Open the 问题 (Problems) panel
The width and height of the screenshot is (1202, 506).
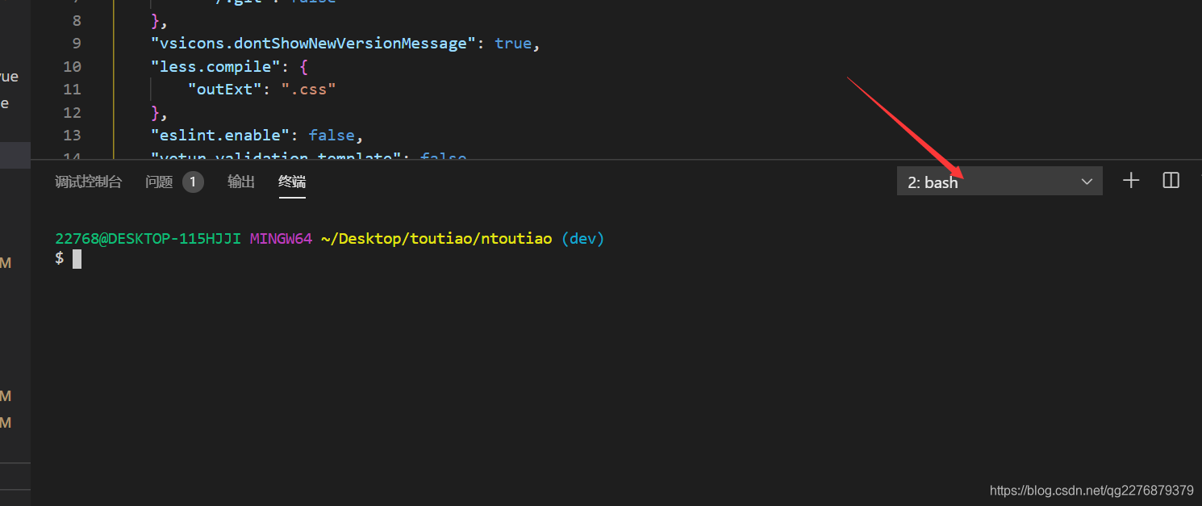click(x=158, y=182)
